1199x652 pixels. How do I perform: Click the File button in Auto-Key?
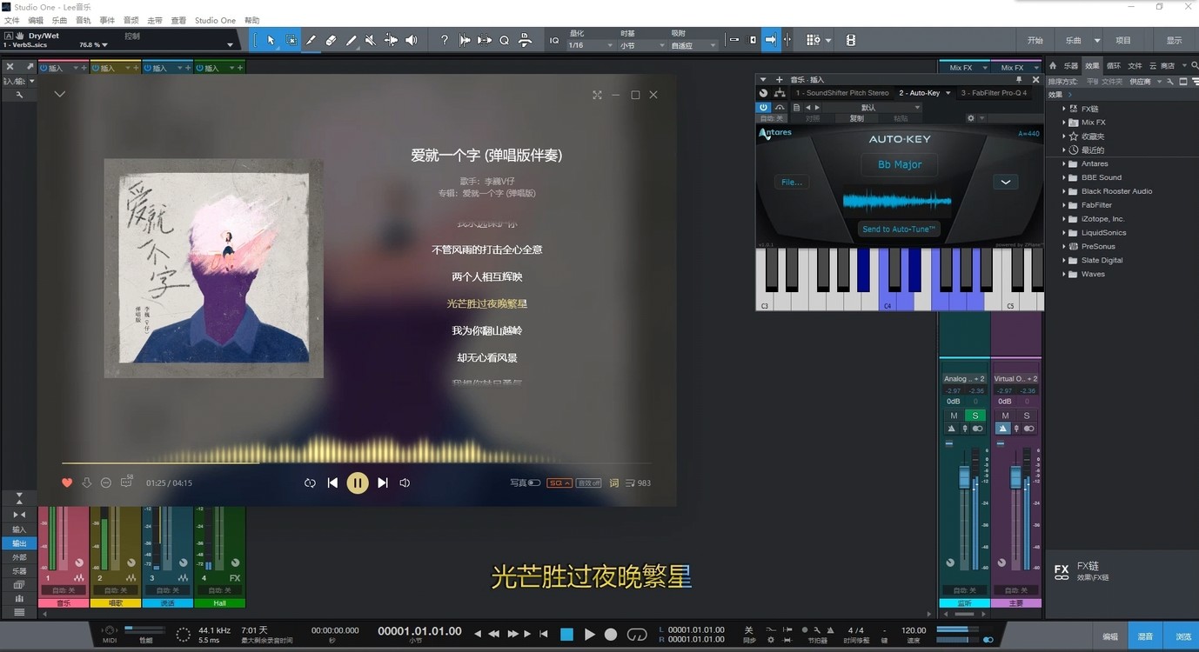tap(791, 183)
